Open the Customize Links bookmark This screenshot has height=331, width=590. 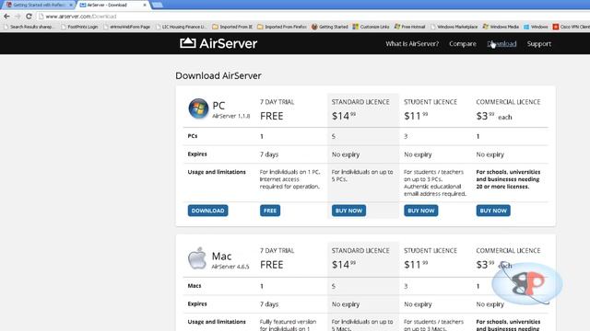tap(371, 27)
